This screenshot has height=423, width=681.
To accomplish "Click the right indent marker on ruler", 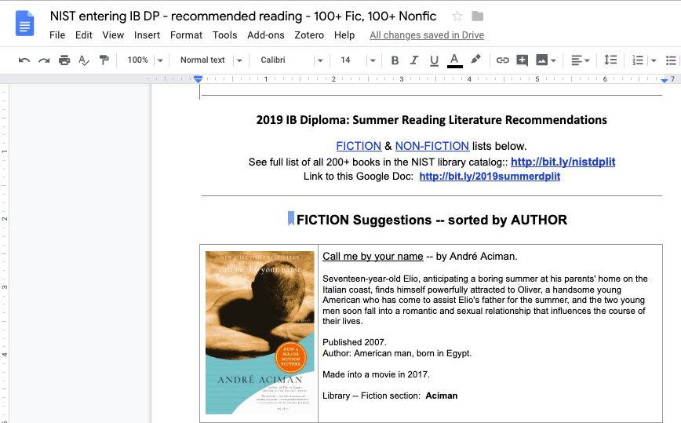I will (664, 80).
